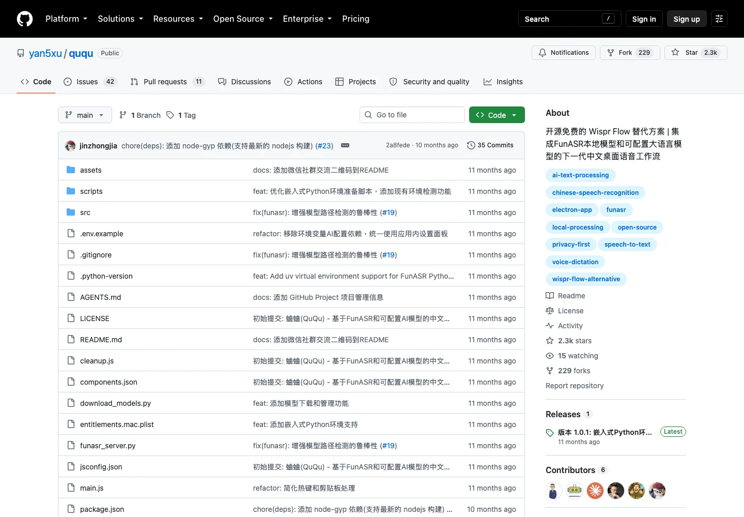Expand the Platform menu

(66, 19)
